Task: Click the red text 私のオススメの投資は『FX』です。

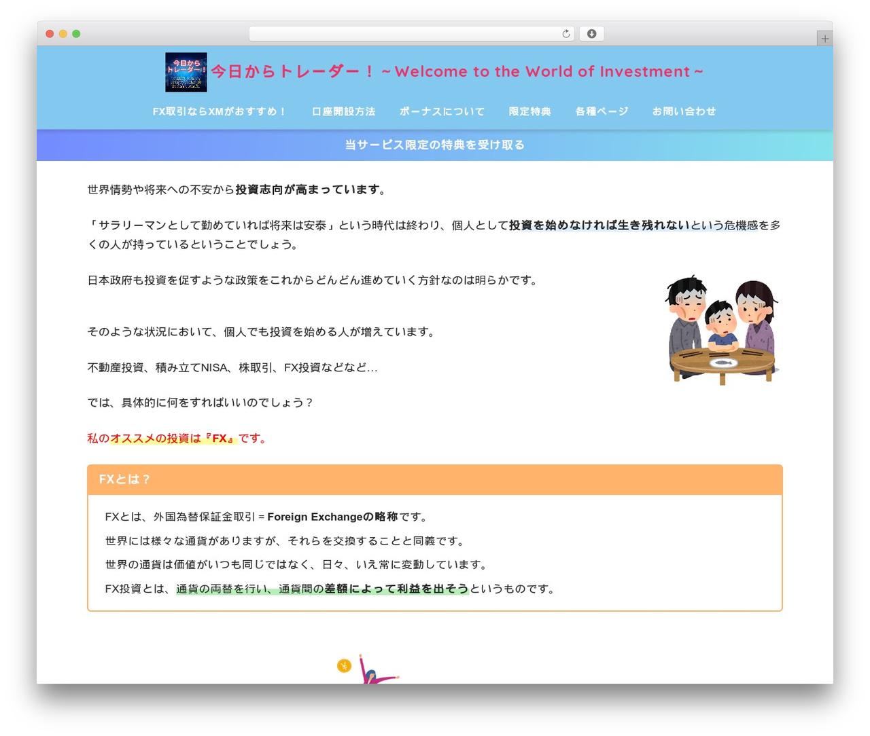Action: coord(178,439)
